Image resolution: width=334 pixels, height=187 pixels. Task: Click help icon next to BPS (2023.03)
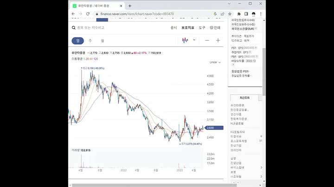257,56
